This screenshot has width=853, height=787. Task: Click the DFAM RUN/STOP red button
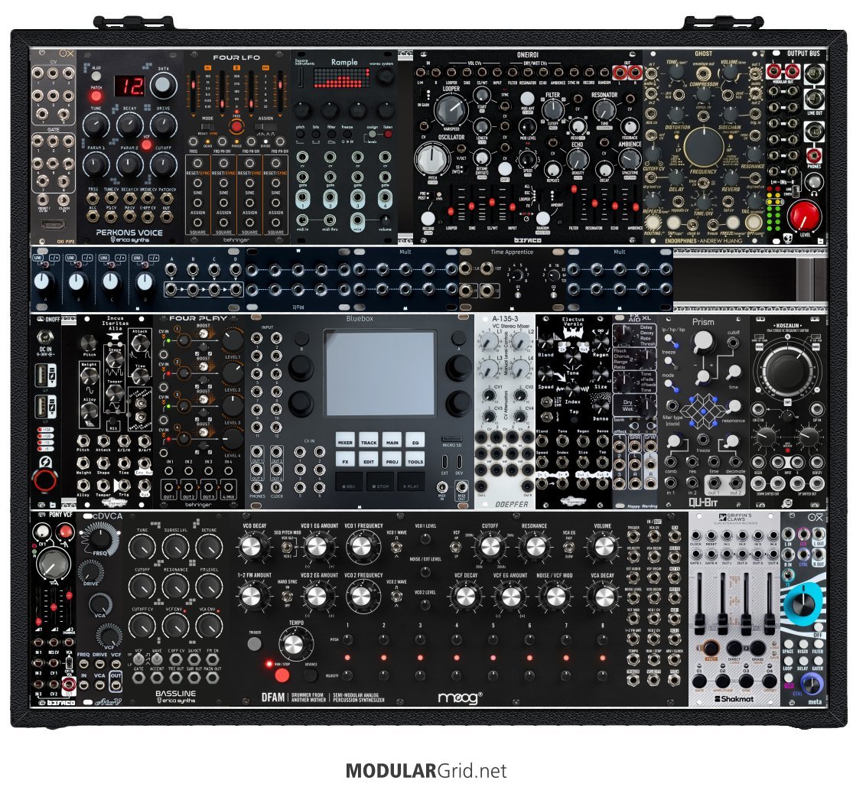[282, 675]
